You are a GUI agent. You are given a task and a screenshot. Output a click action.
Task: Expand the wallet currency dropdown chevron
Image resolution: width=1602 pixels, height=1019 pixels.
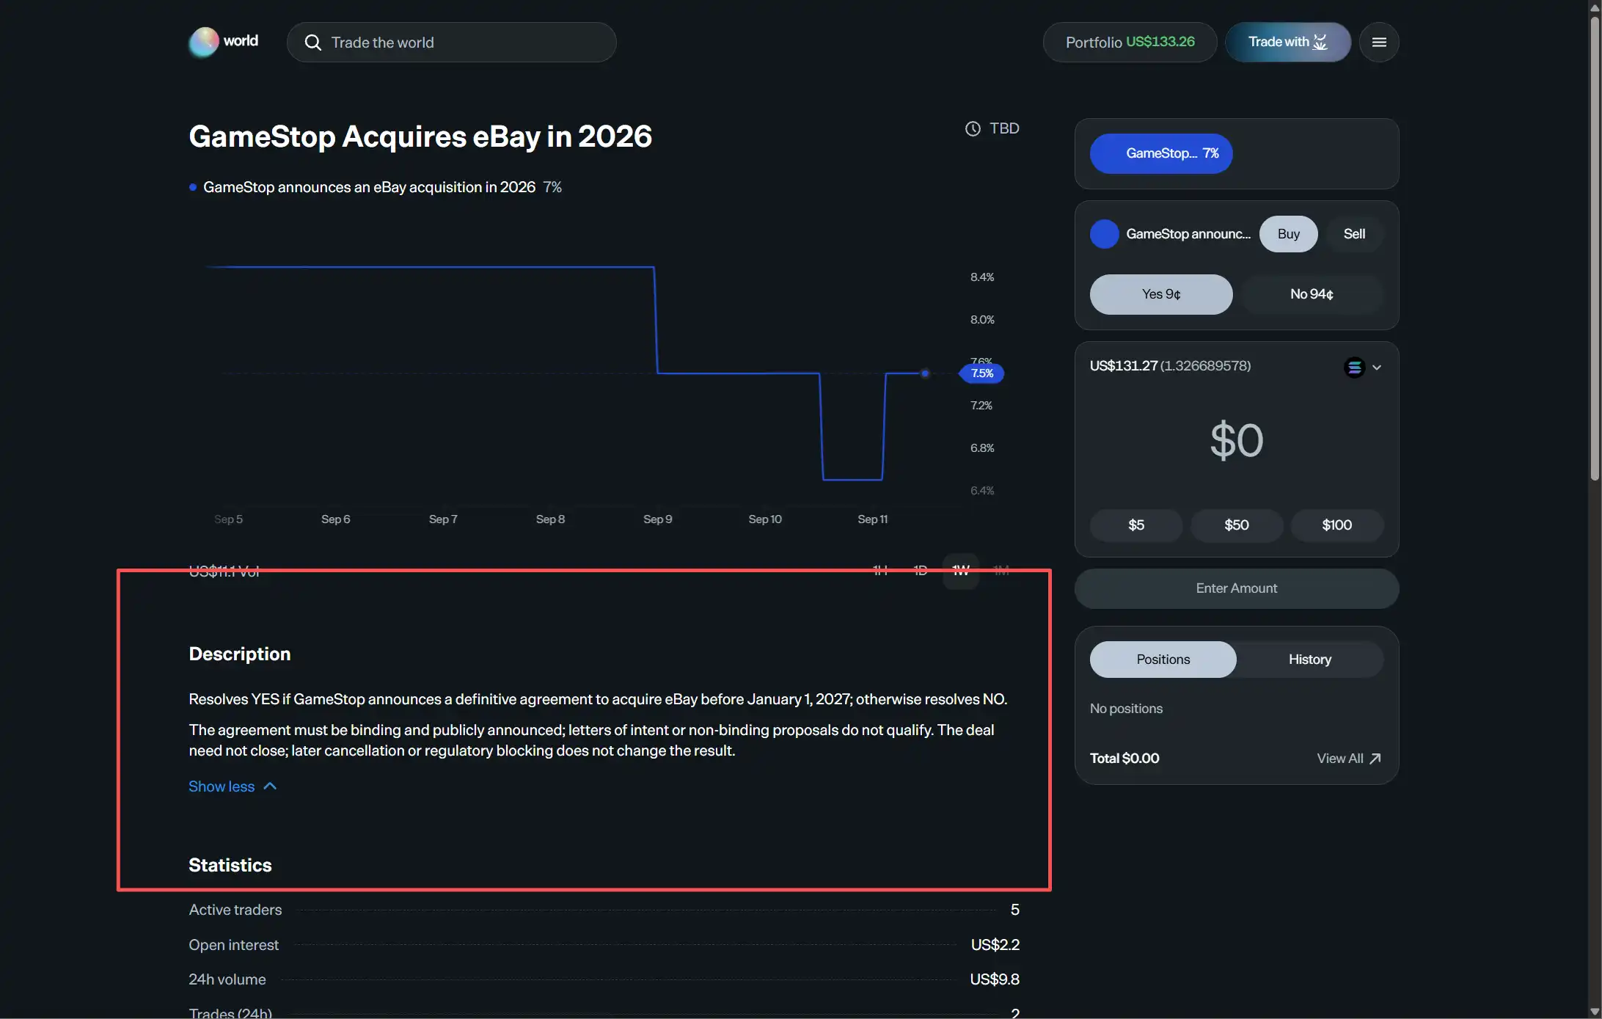(x=1377, y=368)
